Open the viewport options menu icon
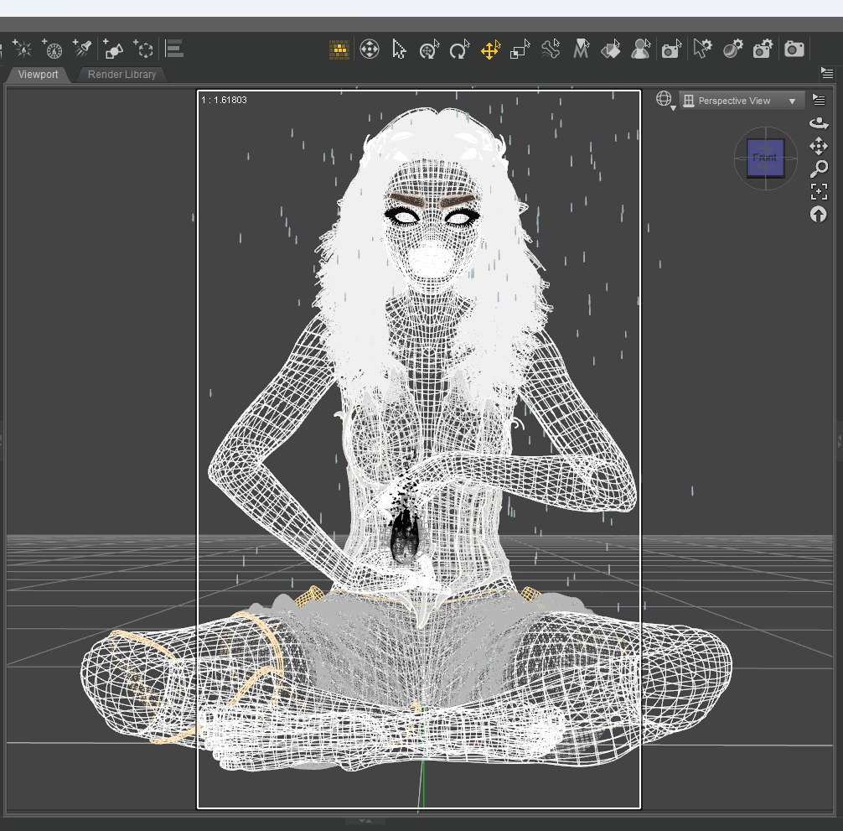The height and width of the screenshot is (831, 843). (x=819, y=100)
